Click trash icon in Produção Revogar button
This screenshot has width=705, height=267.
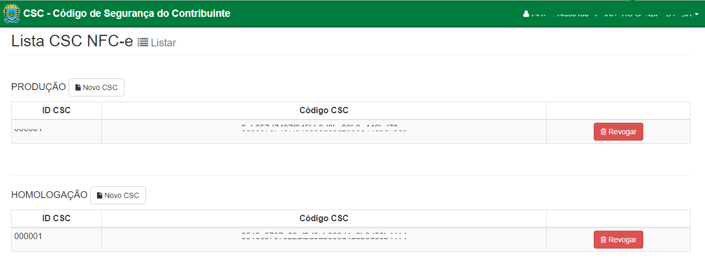coord(603,132)
